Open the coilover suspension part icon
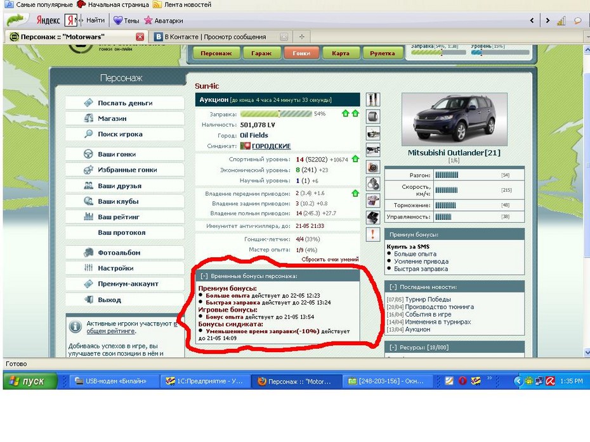This screenshot has width=590, height=442. point(373,100)
